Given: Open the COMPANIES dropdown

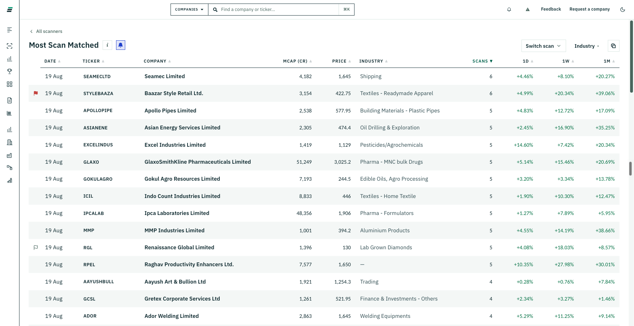Looking at the screenshot, I should point(189,10).
